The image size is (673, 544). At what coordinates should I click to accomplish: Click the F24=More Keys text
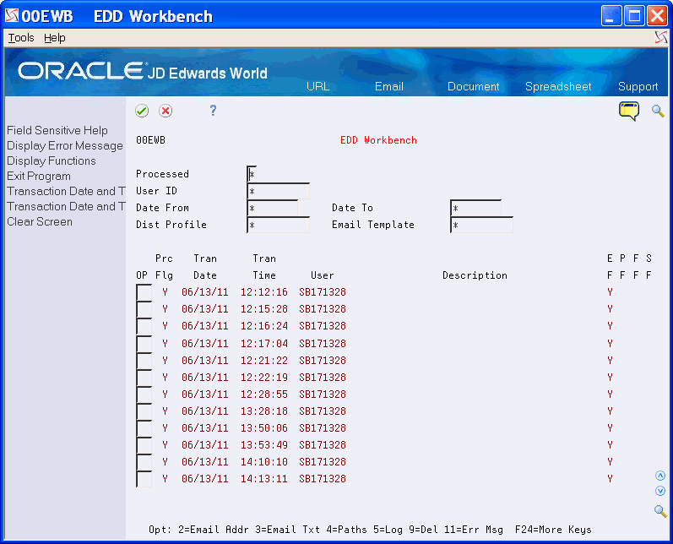click(553, 530)
